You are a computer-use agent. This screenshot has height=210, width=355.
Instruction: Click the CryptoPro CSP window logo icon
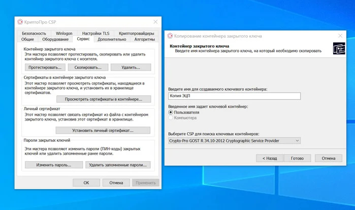[x=20, y=22]
